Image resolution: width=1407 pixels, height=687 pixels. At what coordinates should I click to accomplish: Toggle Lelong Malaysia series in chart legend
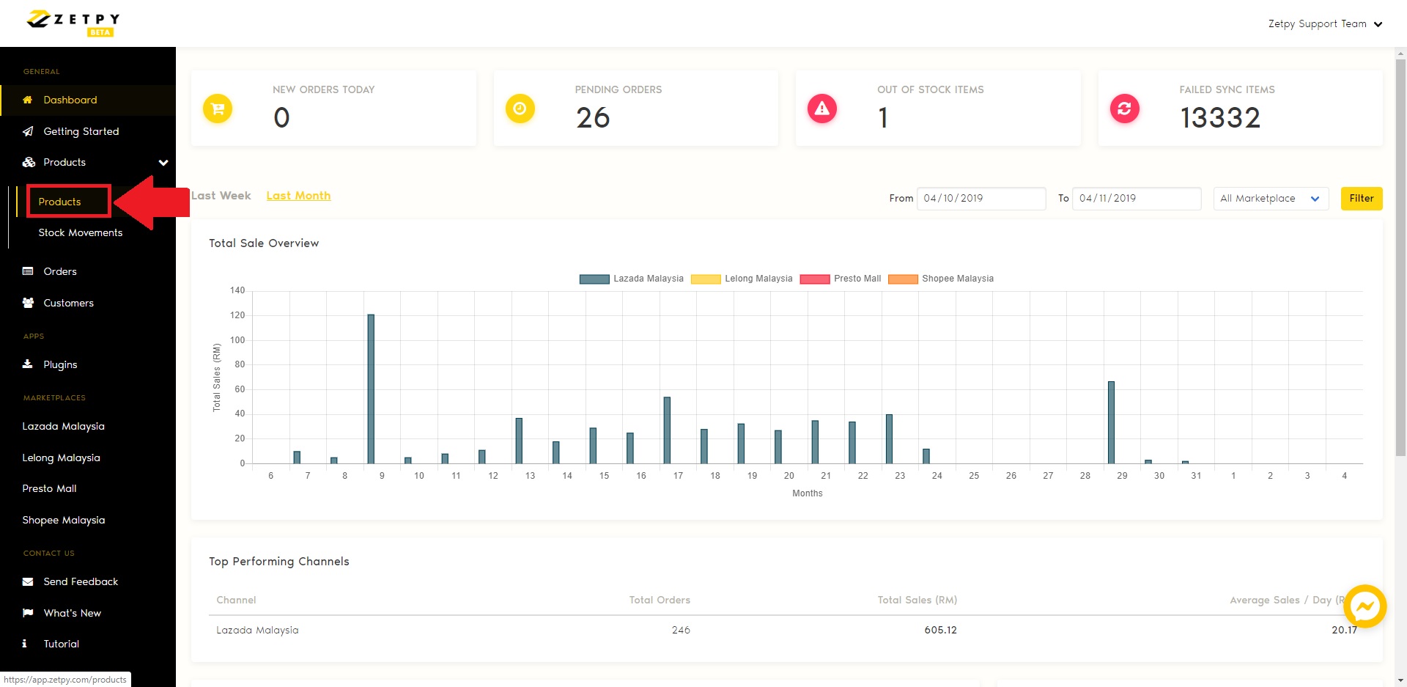pyautogui.click(x=742, y=279)
